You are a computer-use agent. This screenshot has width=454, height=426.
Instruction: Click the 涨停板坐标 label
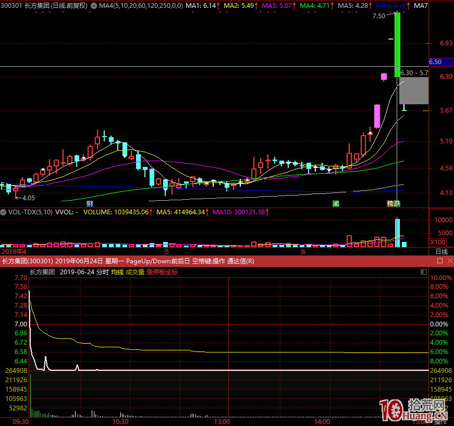click(162, 272)
